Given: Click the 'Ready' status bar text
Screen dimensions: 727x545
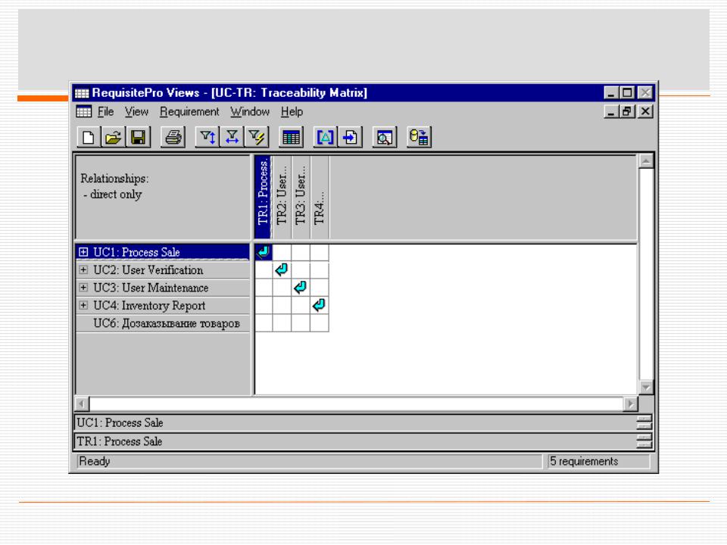Looking at the screenshot, I should (x=95, y=462).
